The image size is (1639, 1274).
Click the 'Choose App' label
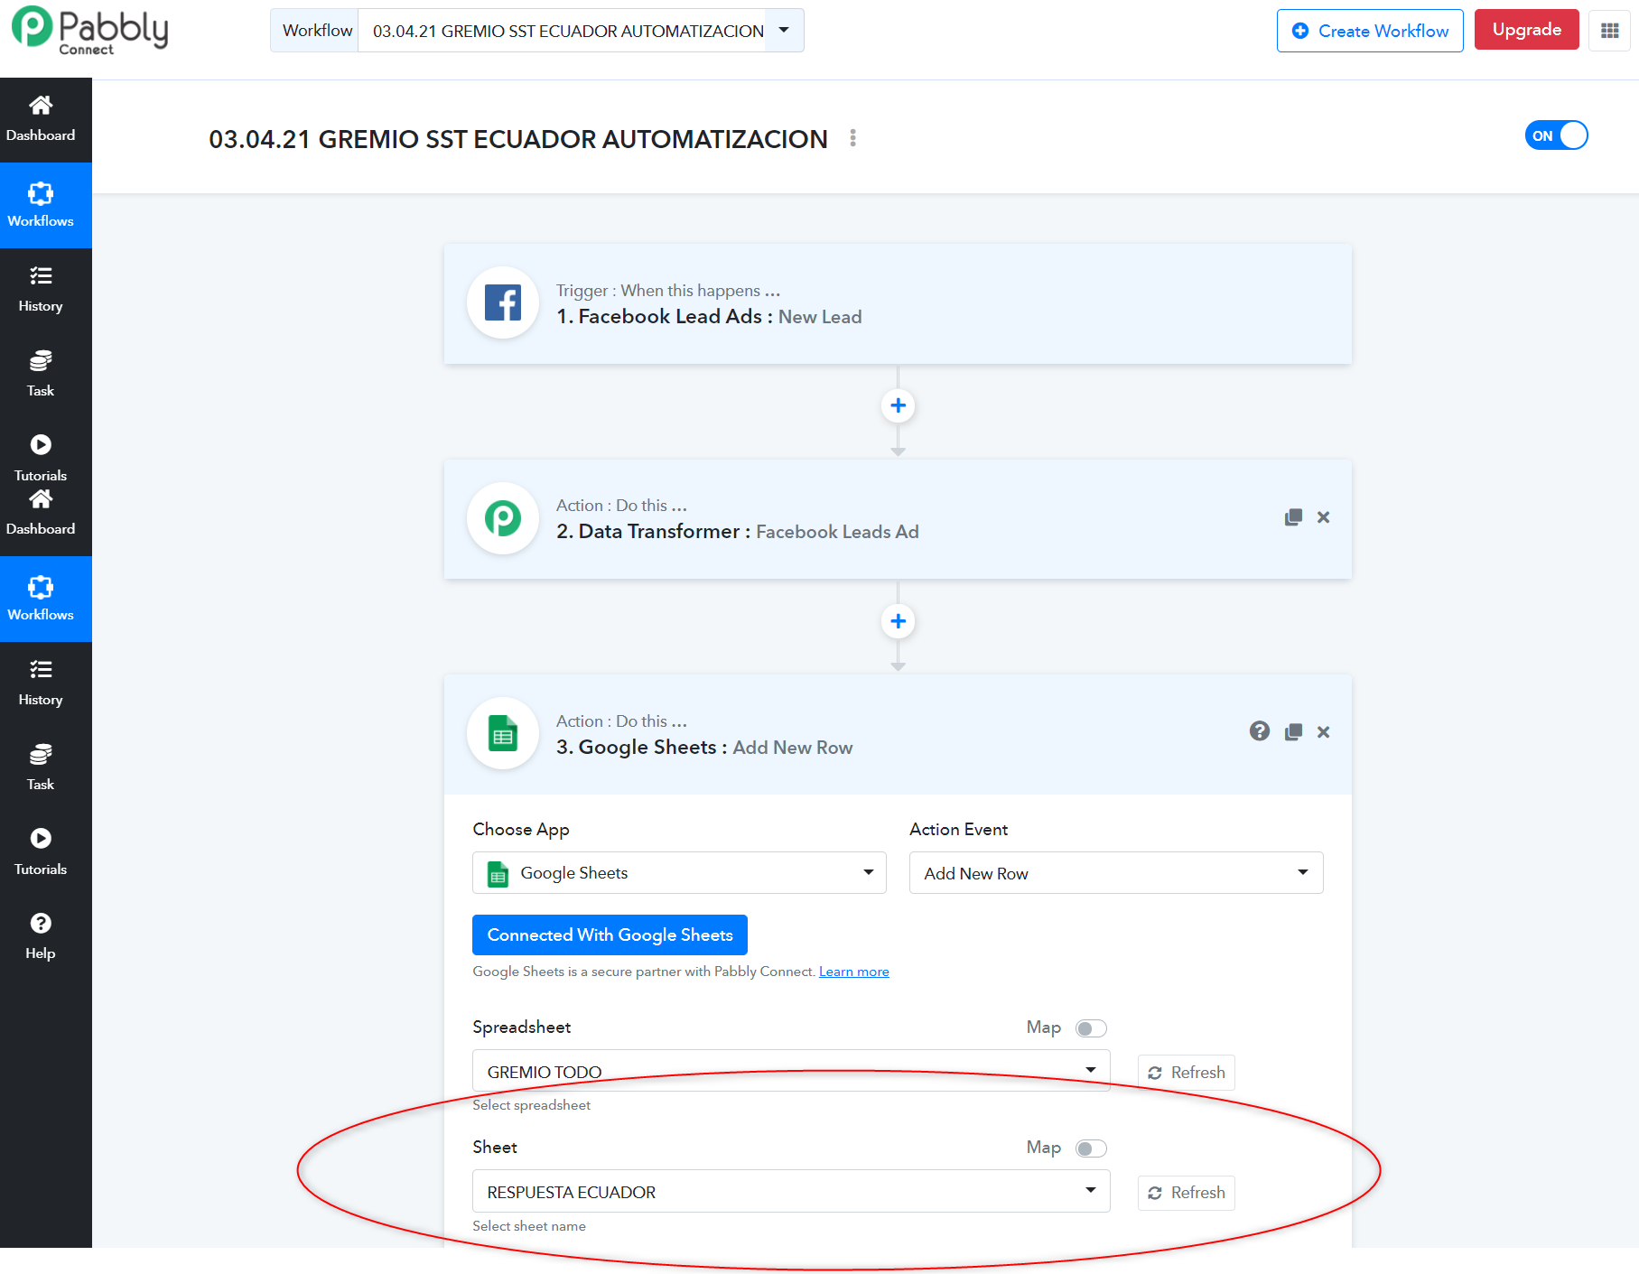[x=521, y=830]
